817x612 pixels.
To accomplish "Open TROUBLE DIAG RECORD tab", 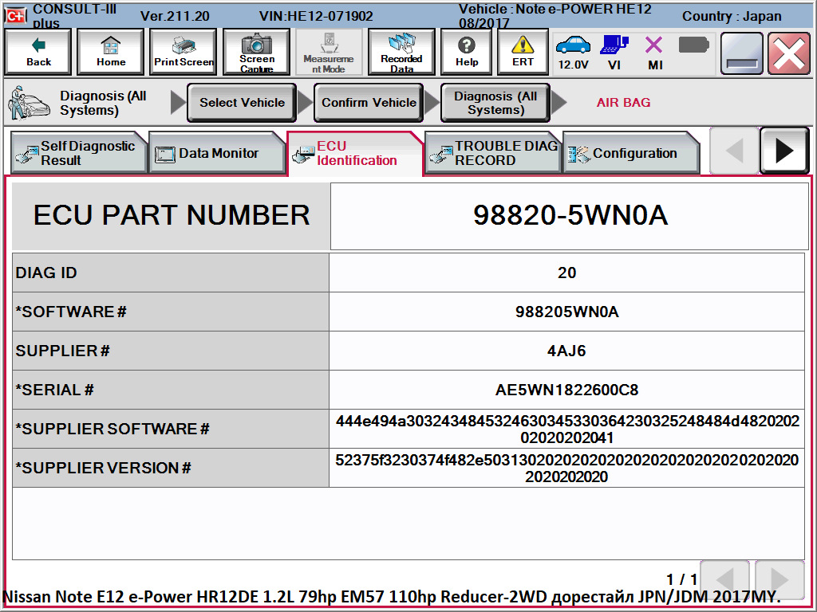I will tap(493, 153).
